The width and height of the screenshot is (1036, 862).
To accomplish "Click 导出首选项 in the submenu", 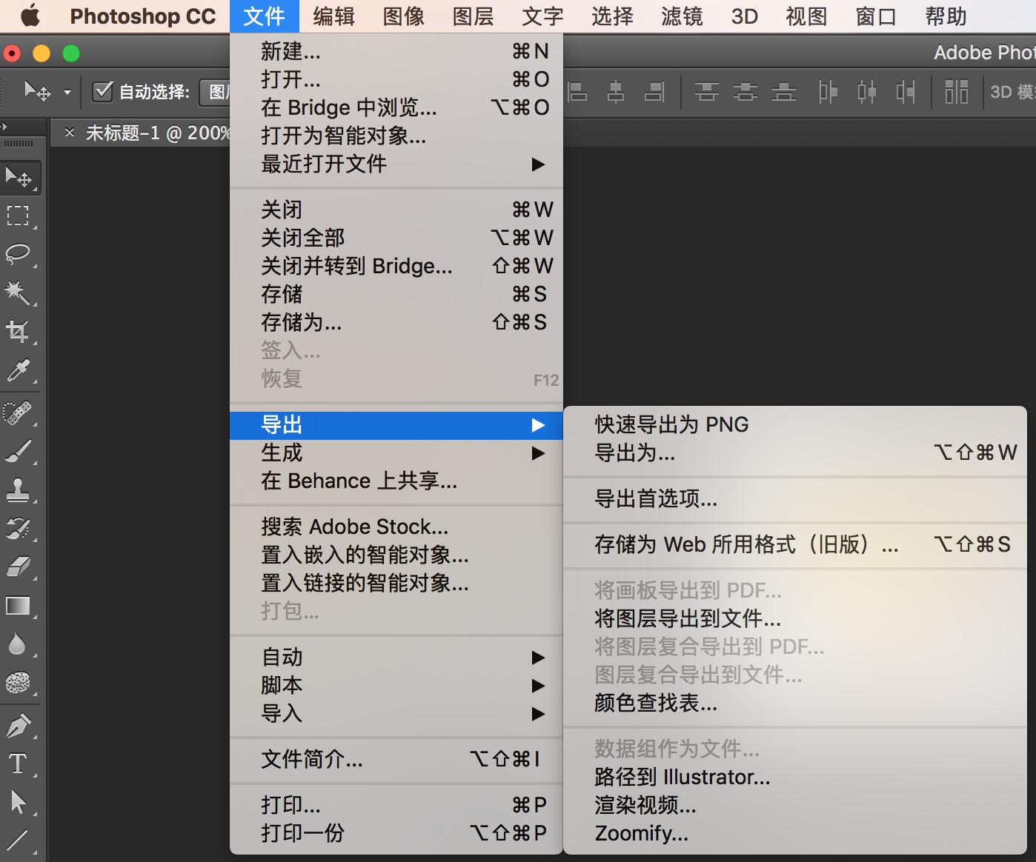I will pyautogui.click(x=655, y=499).
